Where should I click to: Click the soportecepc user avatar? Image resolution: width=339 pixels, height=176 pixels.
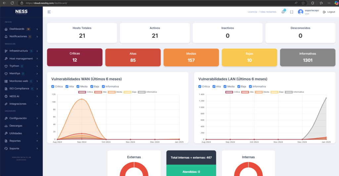pos(301,12)
